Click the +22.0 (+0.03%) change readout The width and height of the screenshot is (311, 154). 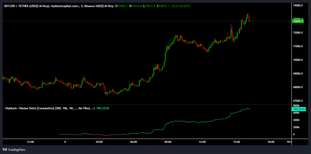[x=181, y=6]
